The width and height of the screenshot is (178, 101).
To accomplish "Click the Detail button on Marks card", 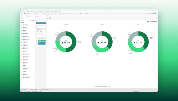I will tap(37, 32).
